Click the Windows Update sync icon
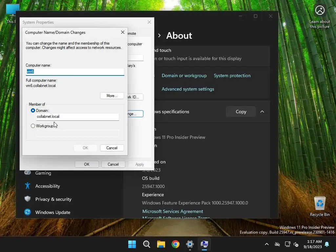336x252 pixels. coord(28,212)
